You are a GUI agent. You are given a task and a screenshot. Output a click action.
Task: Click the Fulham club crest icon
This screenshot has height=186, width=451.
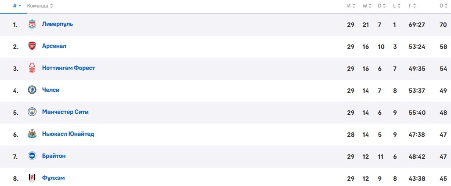(x=32, y=178)
